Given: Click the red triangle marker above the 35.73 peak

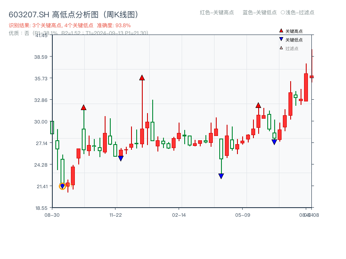Looking at the screenshot, I should [141, 77].
